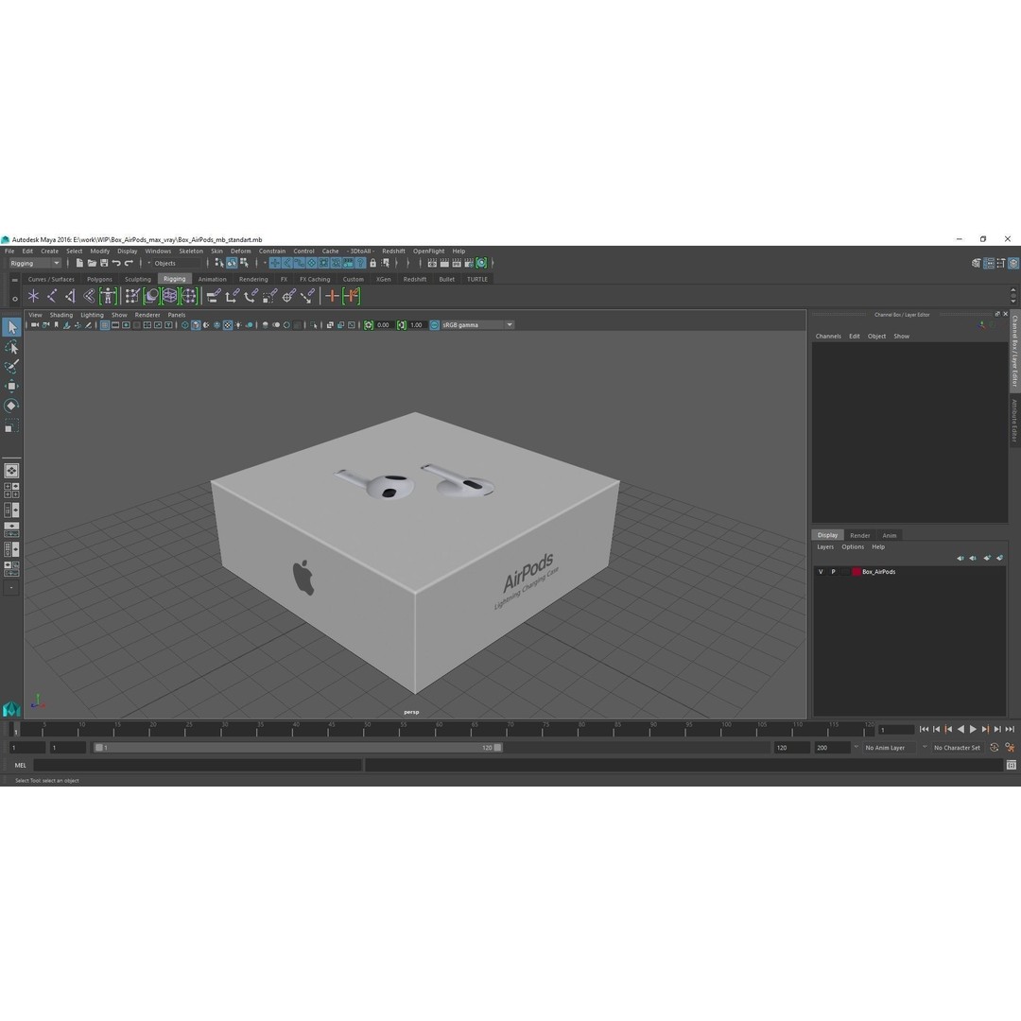
Task: Click the play backwards button
Action: pyautogui.click(x=960, y=729)
